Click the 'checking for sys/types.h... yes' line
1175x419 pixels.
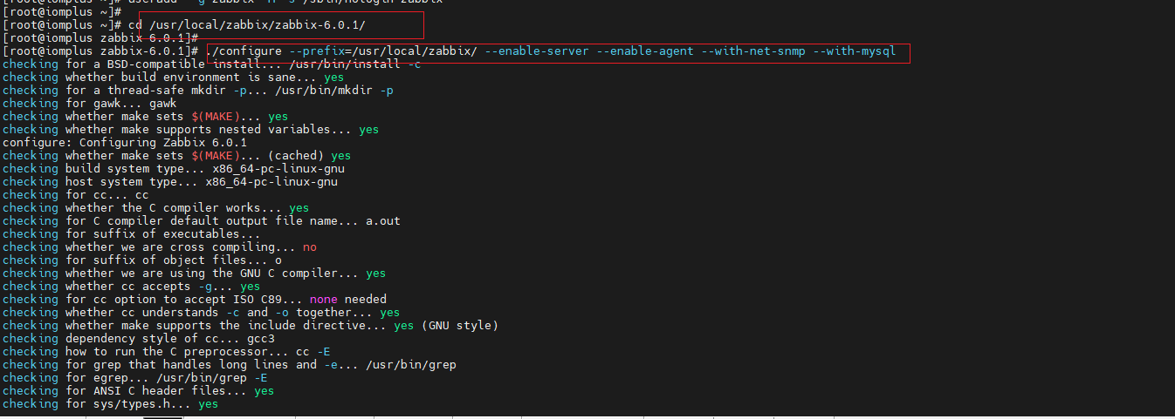[x=111, y=404]
